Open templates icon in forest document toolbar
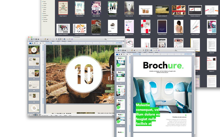This screenshot has width=220, height=137. 32,39
